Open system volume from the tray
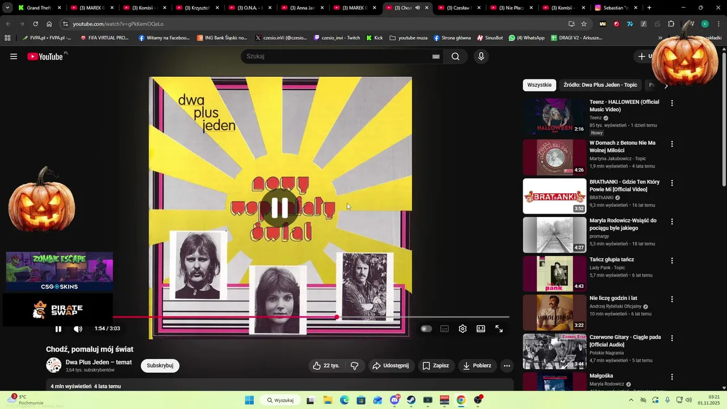This screenshot has width=727, height=409. coord(689,400)
